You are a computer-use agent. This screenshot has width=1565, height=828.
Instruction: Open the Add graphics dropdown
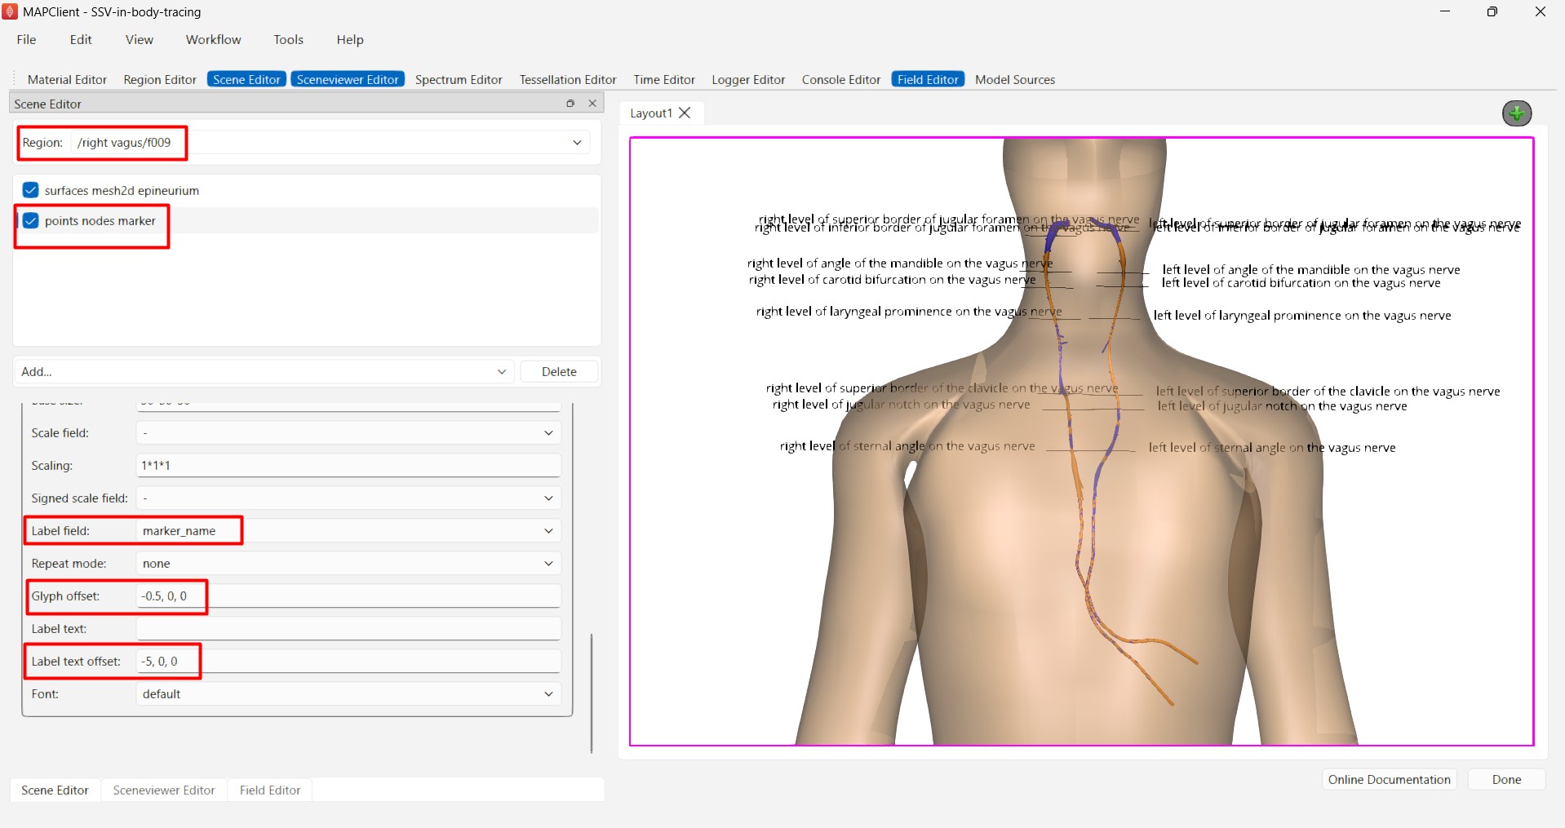point(264,371)
